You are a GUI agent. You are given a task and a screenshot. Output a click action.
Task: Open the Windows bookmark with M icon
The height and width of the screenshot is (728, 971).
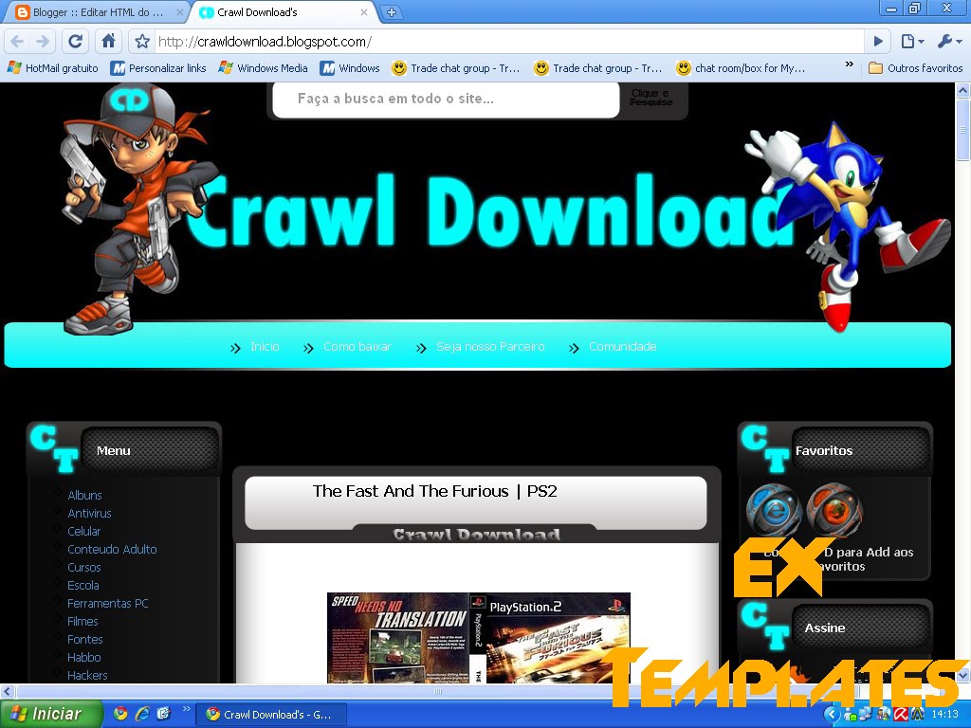point(351,68)
